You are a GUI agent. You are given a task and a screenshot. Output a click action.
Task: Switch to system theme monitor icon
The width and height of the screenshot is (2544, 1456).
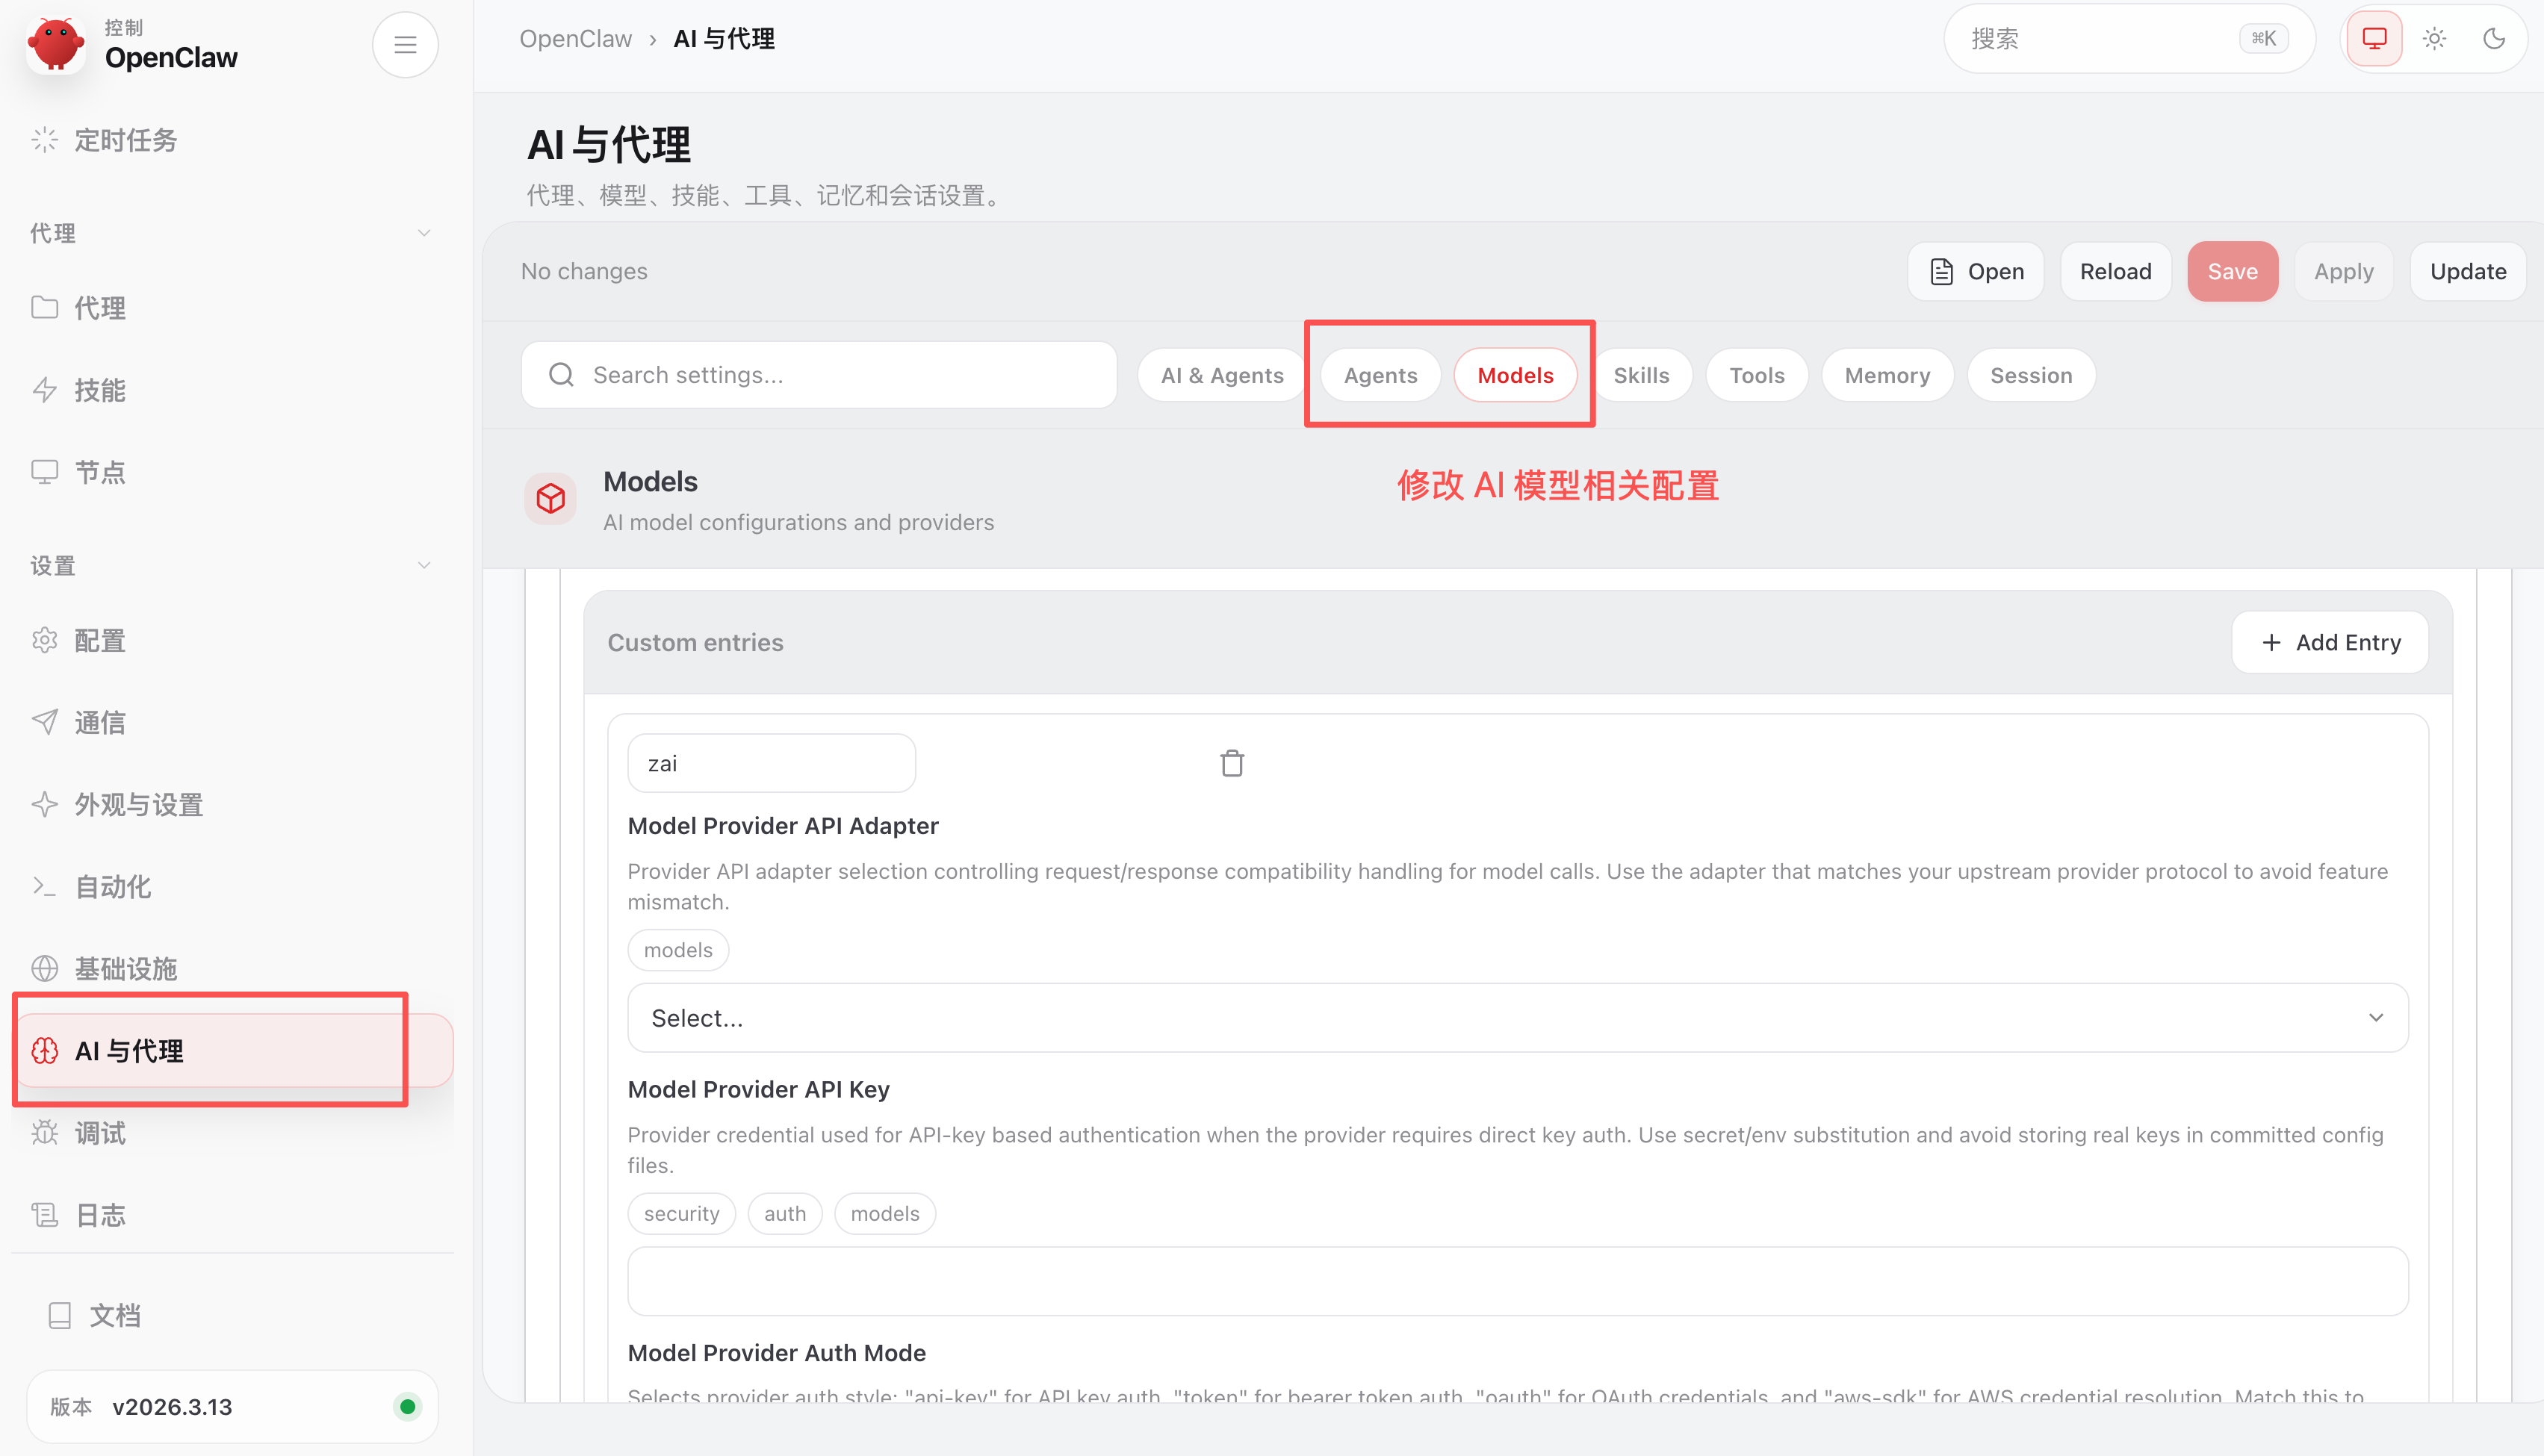click(2374, 39)
